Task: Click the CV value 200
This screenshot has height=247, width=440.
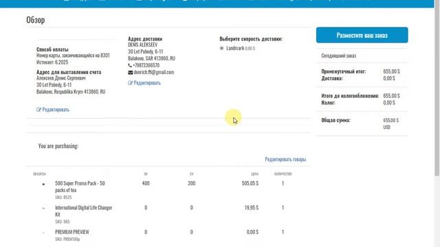Action: (192, 183)
